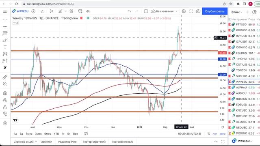Open the Список watchlist dropdown
260x146 pixels.
point(237,12)
